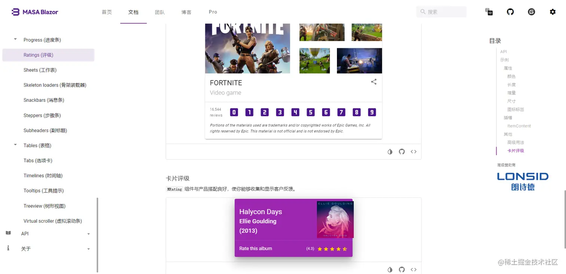Screen dimensions: 566x274
Task: Expand the API sidebar section arrow
Action: (x=89, y=234)
